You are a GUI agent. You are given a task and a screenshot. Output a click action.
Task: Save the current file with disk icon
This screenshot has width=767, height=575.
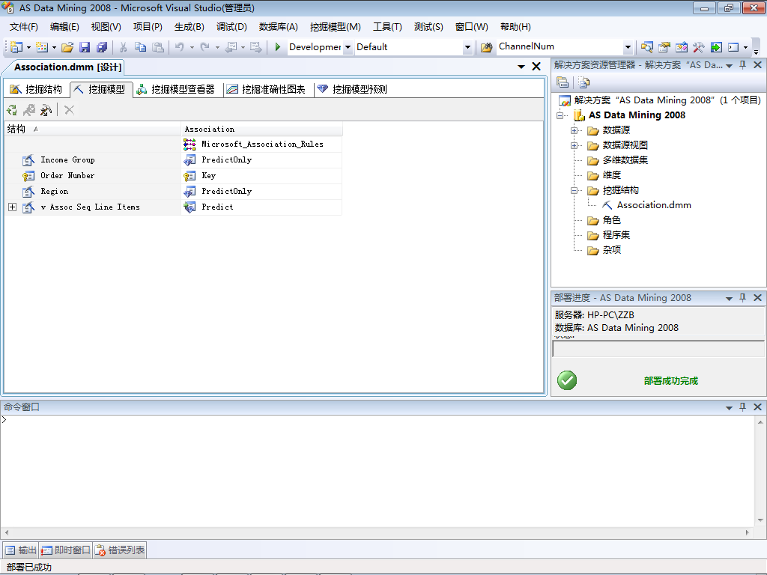point(85,47)
